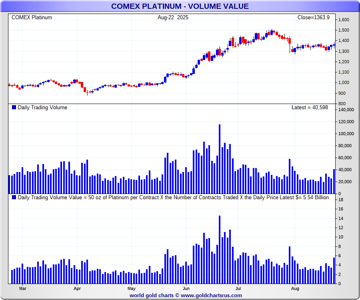This screenshot has height=300, width=360.
Task: Click the COMEX Platinum label in price panel
Action: (32, 18)
